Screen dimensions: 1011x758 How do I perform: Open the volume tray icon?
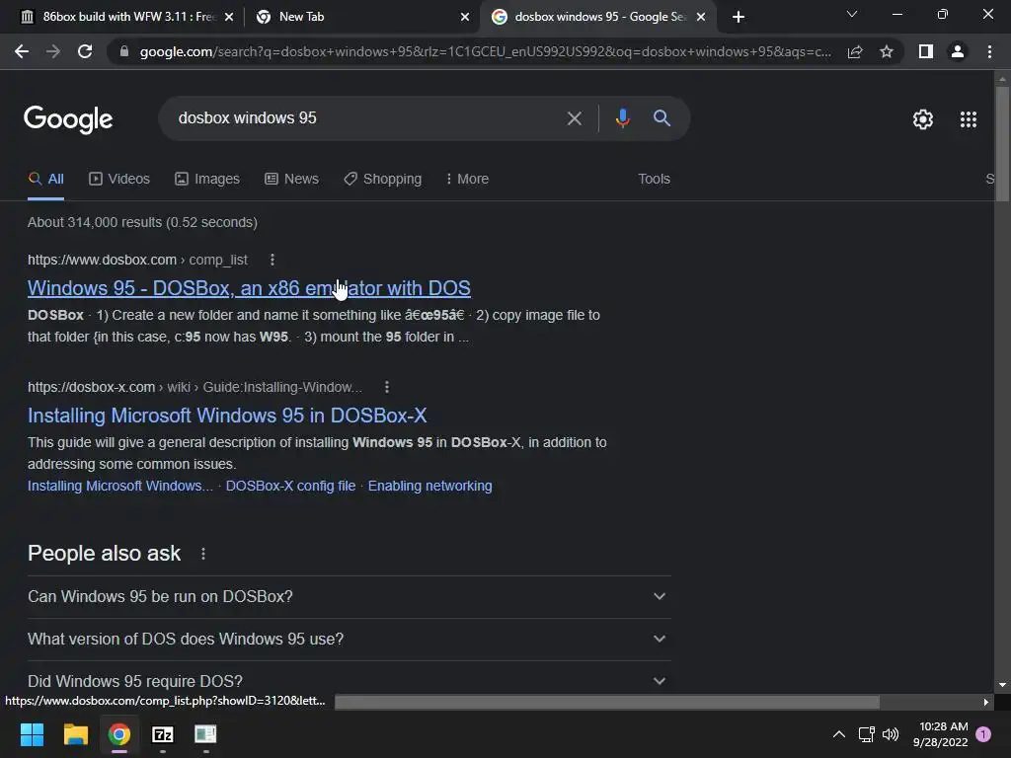coord(891,734)
